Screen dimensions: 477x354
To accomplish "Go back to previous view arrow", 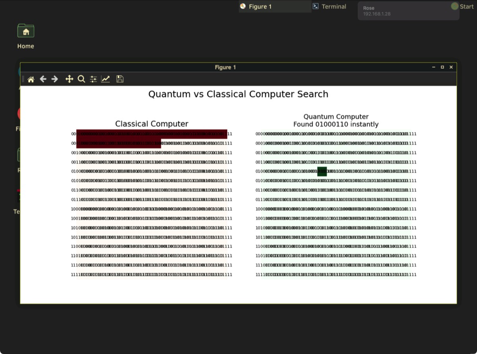I will (43, 79).
